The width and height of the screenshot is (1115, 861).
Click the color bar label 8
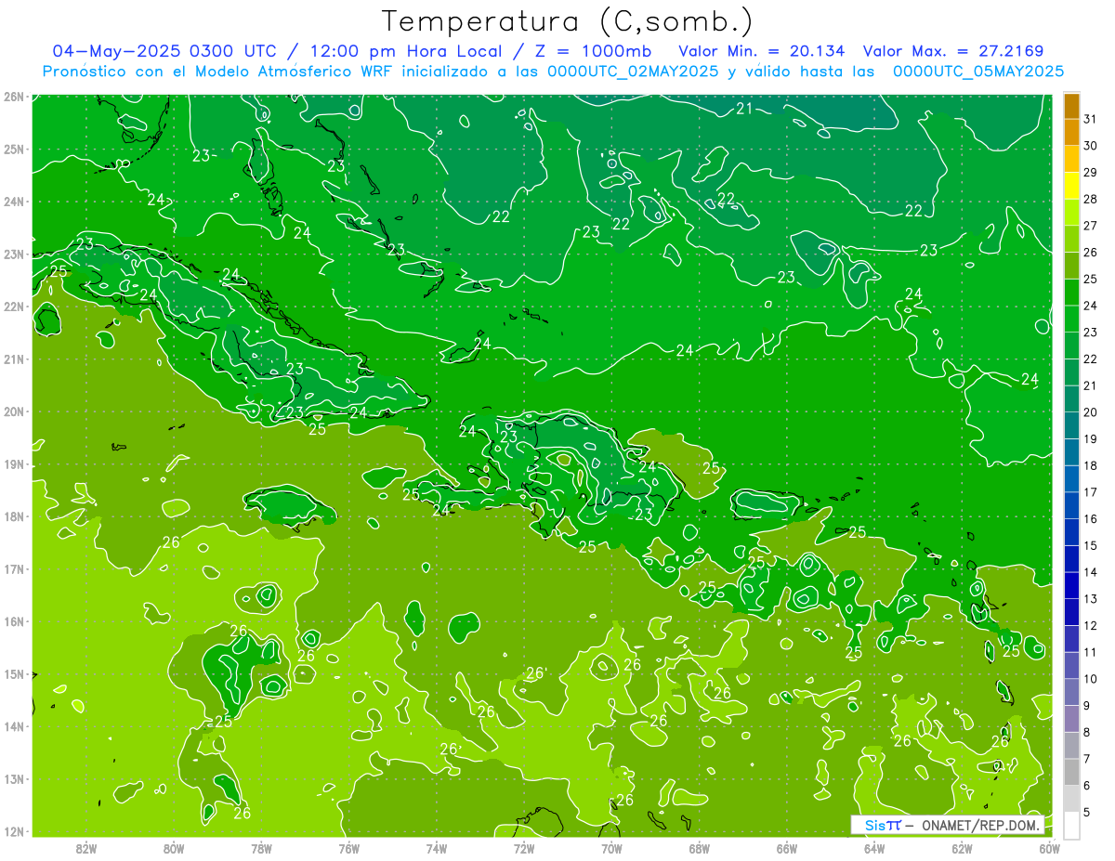pos(1087,732)
